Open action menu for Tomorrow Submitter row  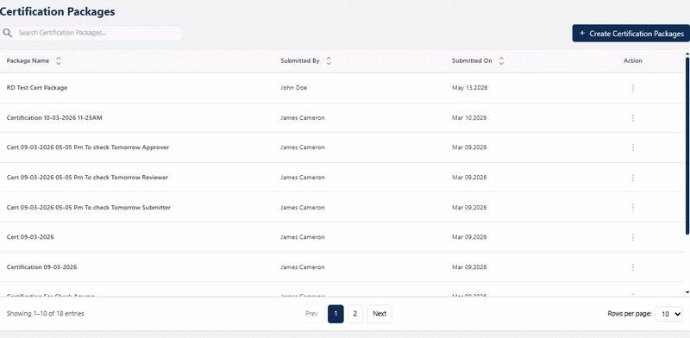coord(633,207)
